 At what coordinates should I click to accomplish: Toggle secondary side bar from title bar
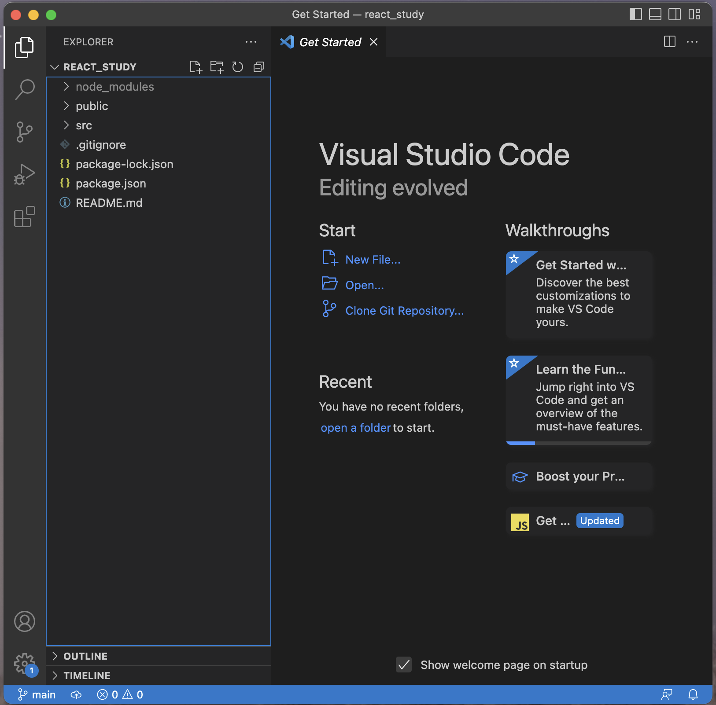(675, 15)
